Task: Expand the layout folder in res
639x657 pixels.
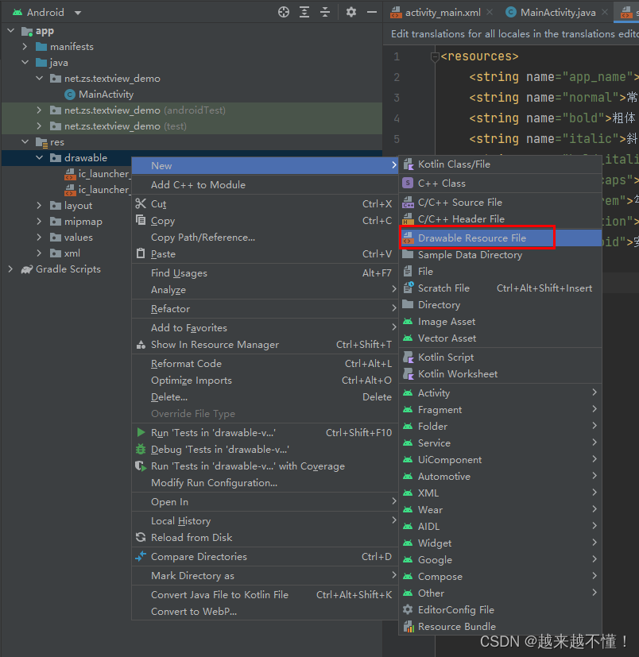Action: pyautogui.click(x=40, y=206)
